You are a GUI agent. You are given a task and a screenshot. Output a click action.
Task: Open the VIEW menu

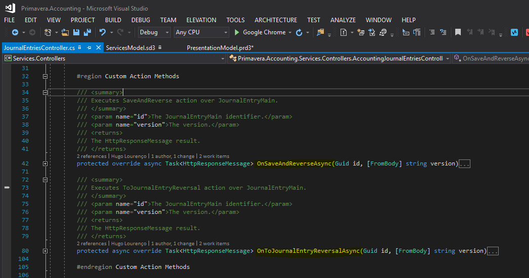(x=54, y=20)
